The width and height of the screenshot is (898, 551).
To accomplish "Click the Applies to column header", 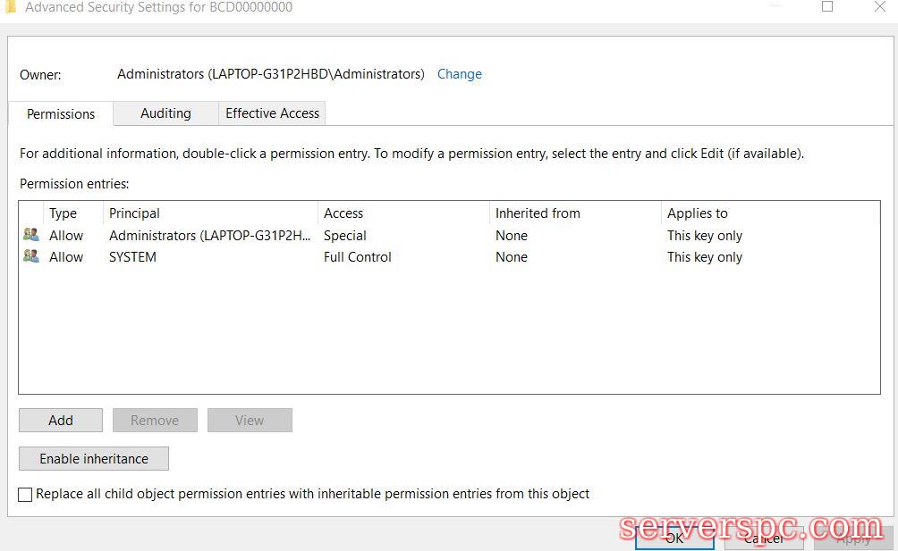I will point(697,213).
